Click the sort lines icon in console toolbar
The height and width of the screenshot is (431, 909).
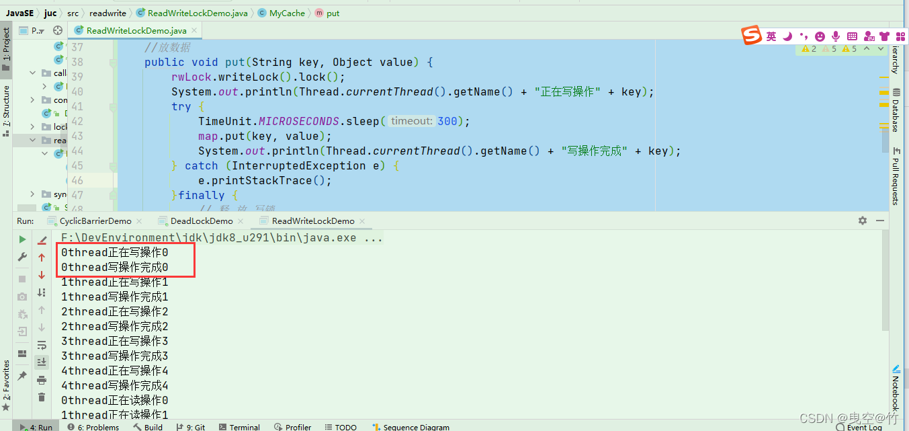(x=42, y=292)
